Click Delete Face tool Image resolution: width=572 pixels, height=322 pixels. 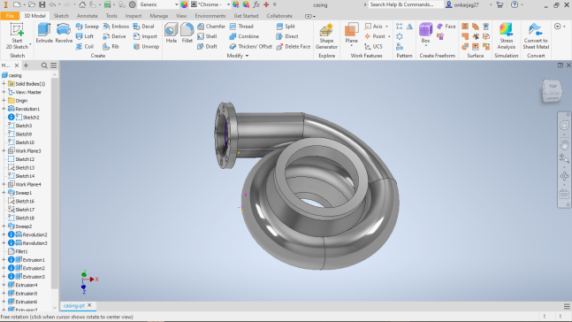click(294, 46)
